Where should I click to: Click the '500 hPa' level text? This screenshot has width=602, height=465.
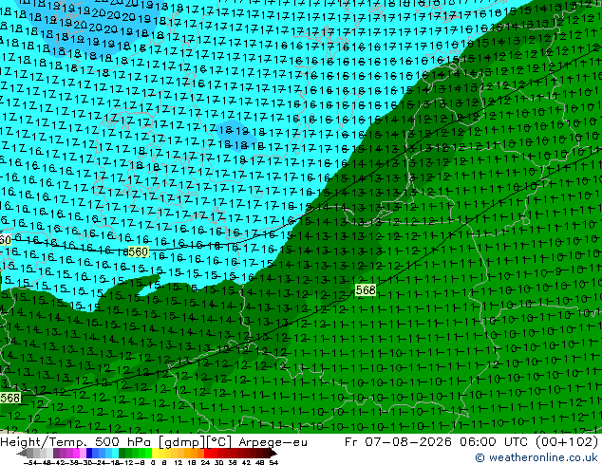tap(123, 442)
